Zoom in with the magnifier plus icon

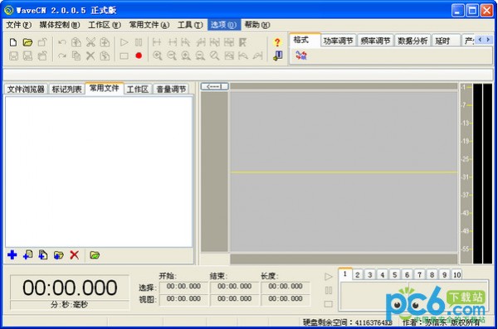pyautogui.click(x=157, y=56)
